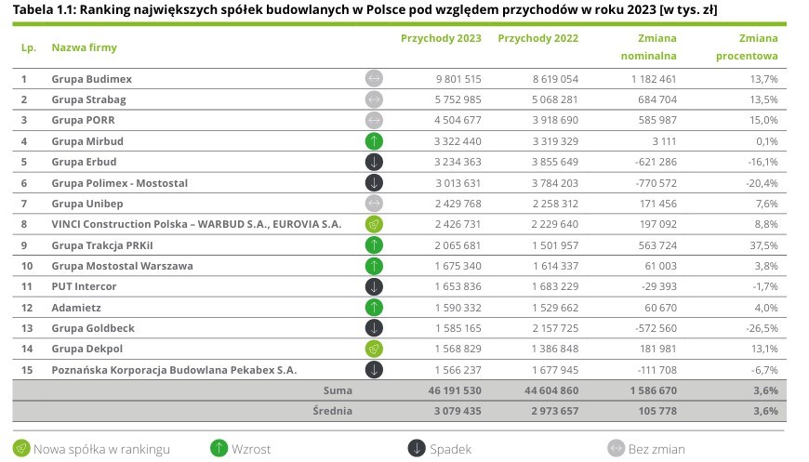
Task: Click the legend green arrow icon for Wzrost
Action: pos(219,449)
